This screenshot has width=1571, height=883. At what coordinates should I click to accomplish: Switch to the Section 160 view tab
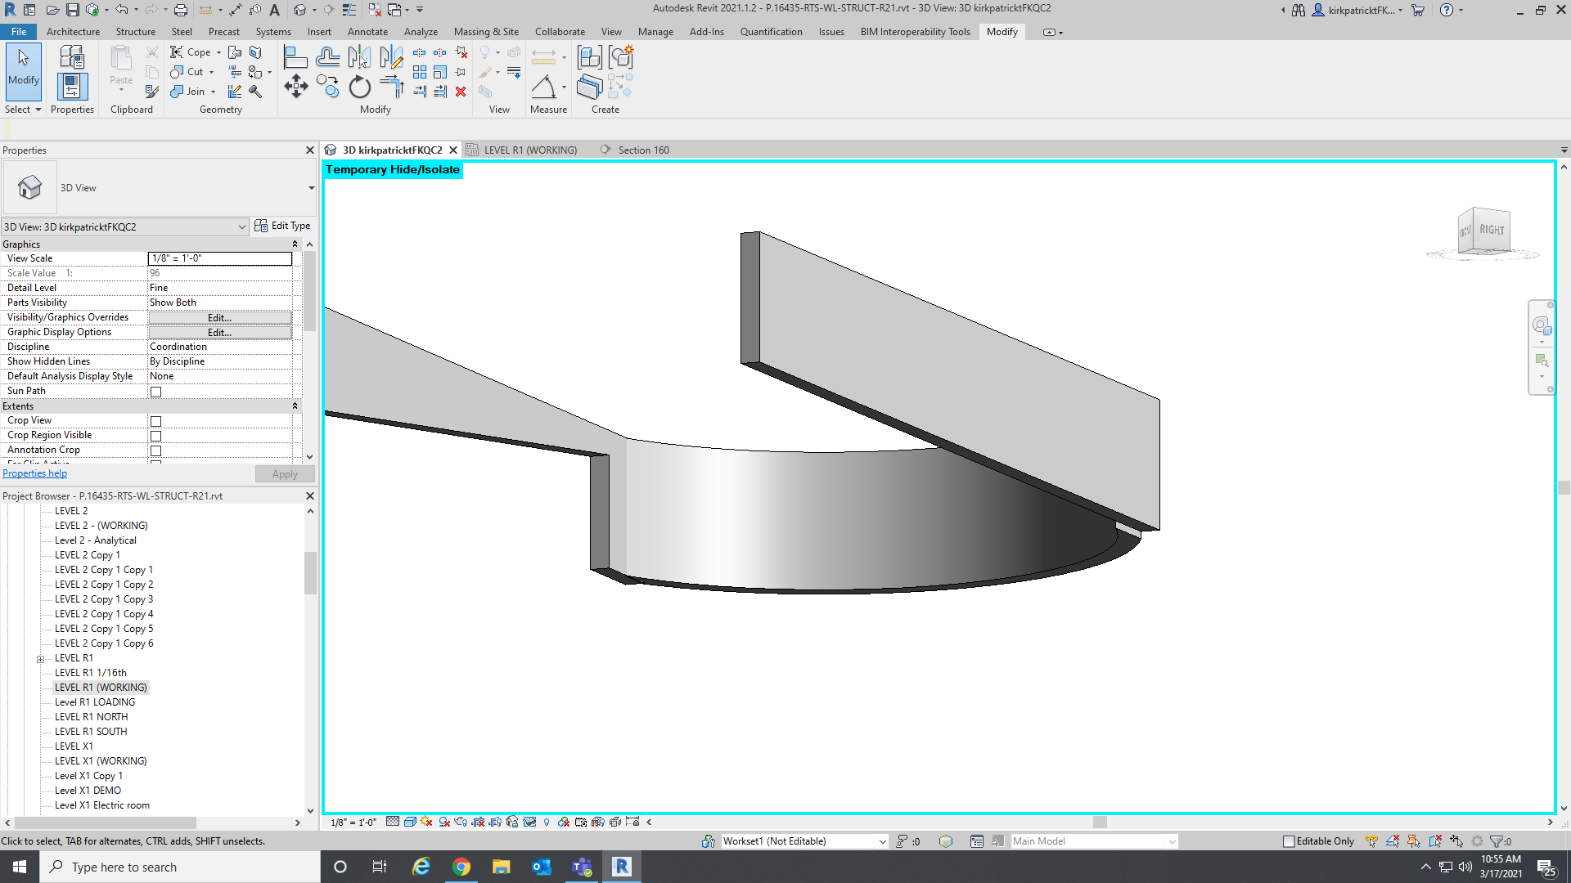point(643,150)
